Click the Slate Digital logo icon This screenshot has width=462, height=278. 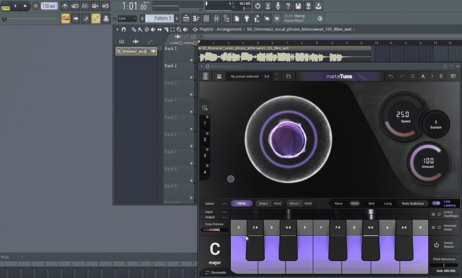click(x=205, y=76)
